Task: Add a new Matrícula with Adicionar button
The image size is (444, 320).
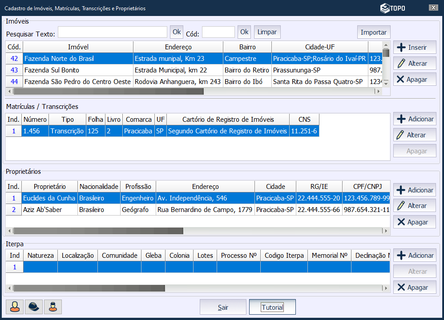Action: [x=414, y=119]
